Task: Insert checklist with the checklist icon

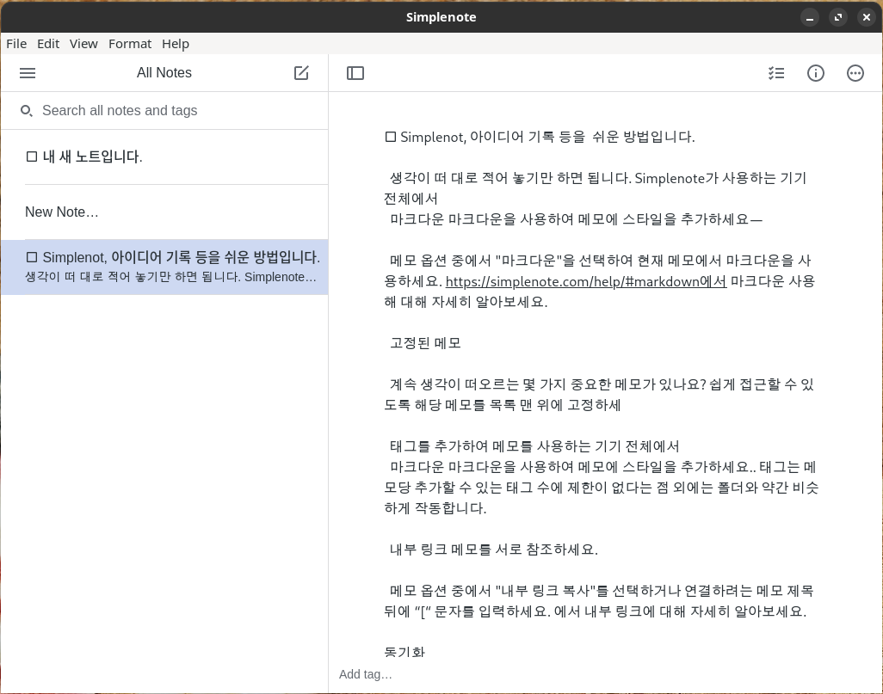Action: 776,73
